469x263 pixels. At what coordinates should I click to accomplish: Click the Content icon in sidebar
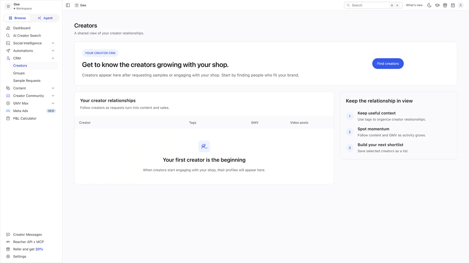tap(8, 88)
